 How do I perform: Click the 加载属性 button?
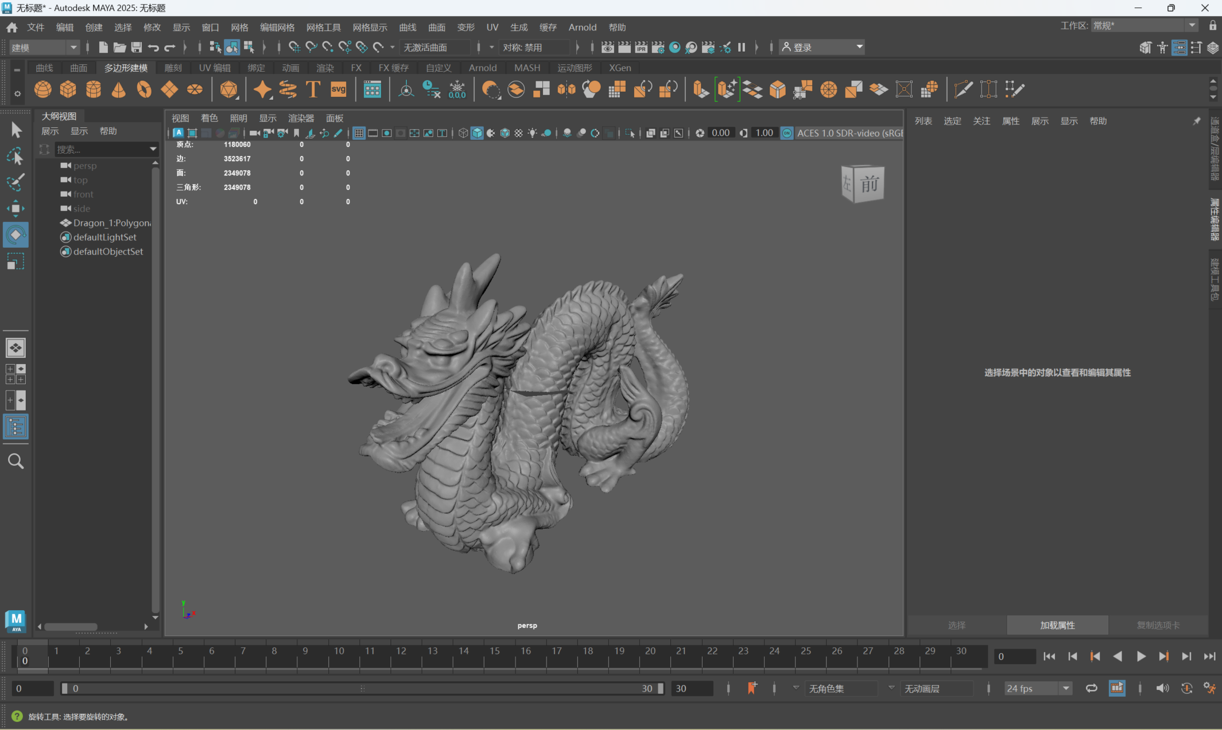pos(1057,625)
